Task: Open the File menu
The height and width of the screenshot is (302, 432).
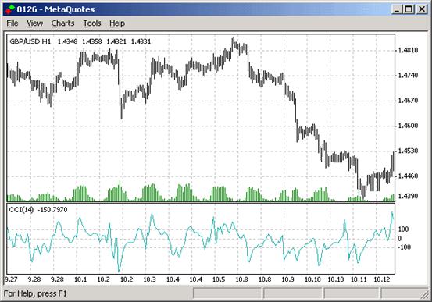Action: pos(12,23)
